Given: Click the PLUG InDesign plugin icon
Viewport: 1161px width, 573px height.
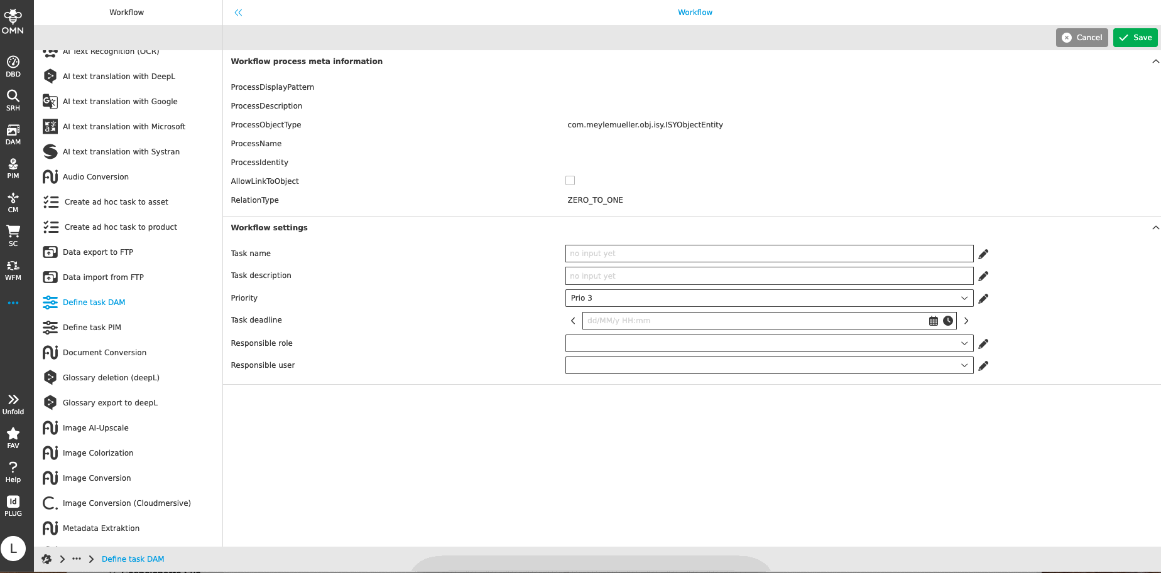Looking at the screenshot, I should click(x=13, y=505).
